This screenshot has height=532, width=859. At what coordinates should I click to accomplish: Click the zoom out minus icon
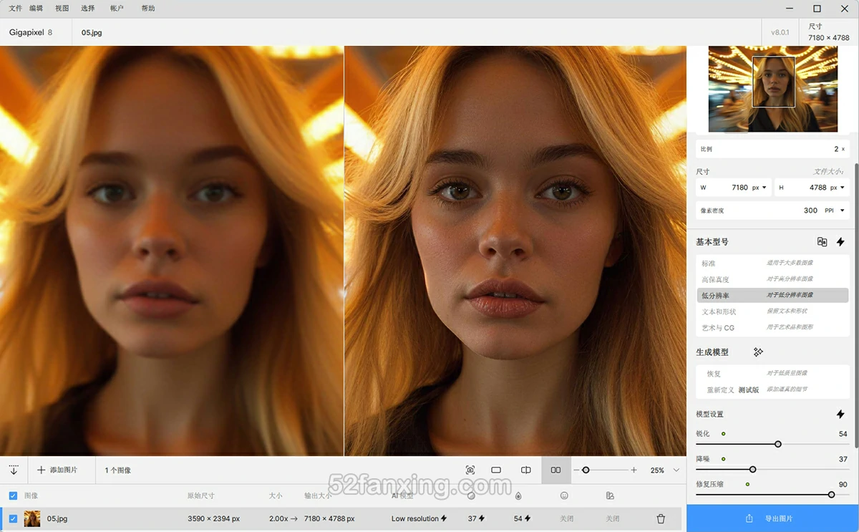tap(577, 470)
